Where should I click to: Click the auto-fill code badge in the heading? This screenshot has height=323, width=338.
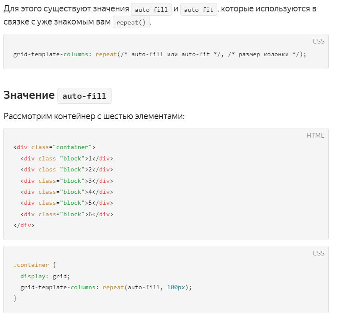click(84, 96)
